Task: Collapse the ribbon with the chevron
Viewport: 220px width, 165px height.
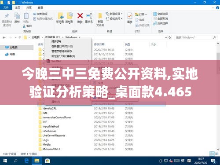Action: (x=213, y=8)
